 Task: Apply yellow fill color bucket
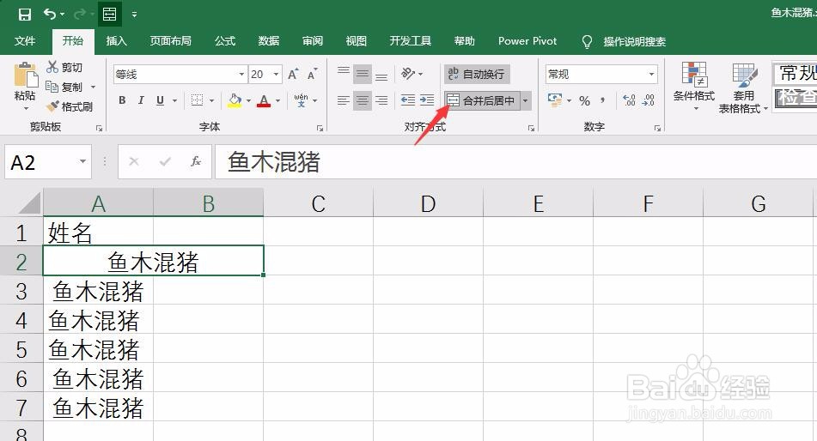(235, 100)
